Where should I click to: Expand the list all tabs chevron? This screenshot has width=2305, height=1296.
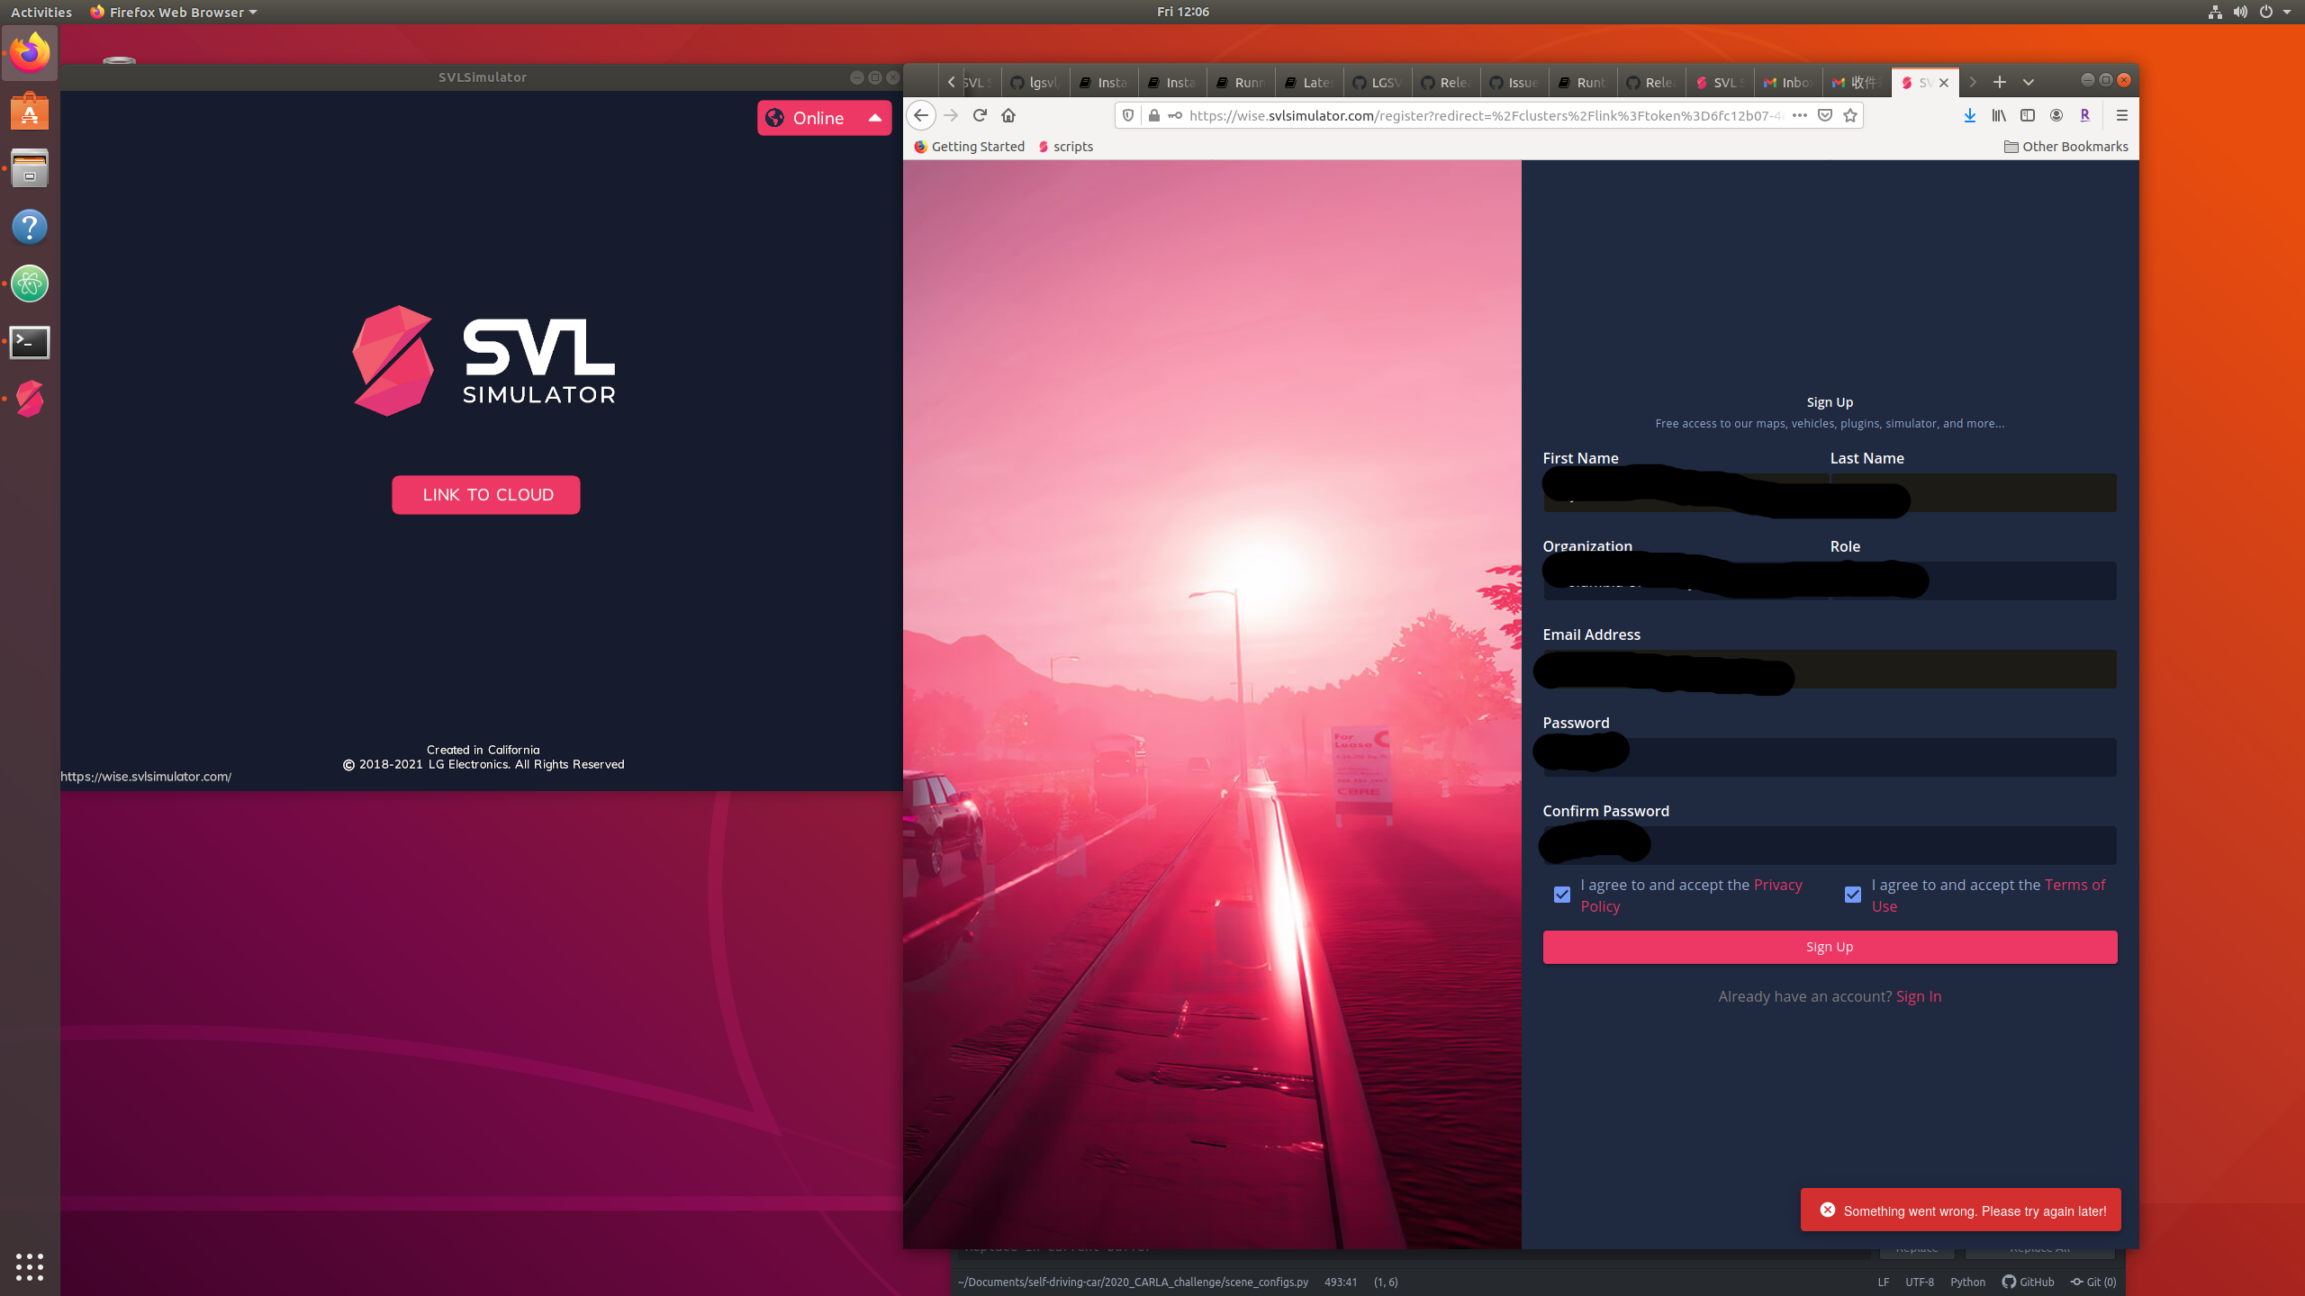click(2029, 82)
